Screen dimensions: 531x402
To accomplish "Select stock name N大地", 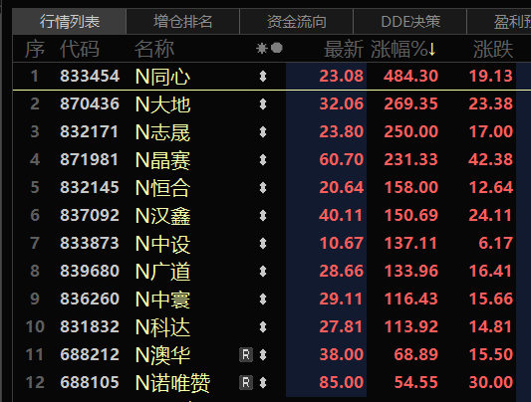I will pos(162,104).
